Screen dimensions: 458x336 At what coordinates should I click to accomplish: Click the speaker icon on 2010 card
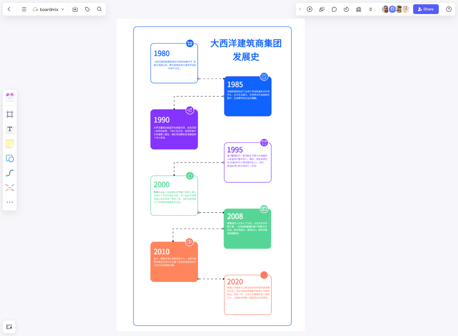click(x=189, y=242)
